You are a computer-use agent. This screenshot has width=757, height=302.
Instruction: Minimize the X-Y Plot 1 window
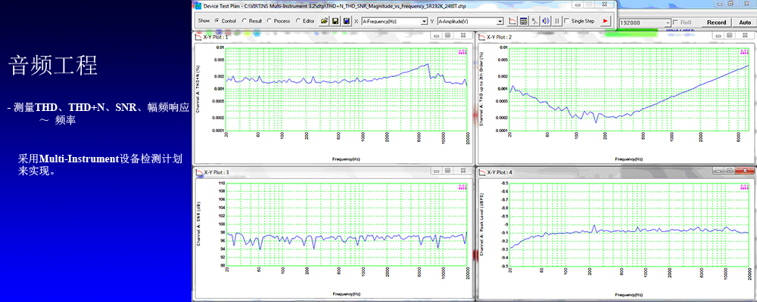coord(437,35)
